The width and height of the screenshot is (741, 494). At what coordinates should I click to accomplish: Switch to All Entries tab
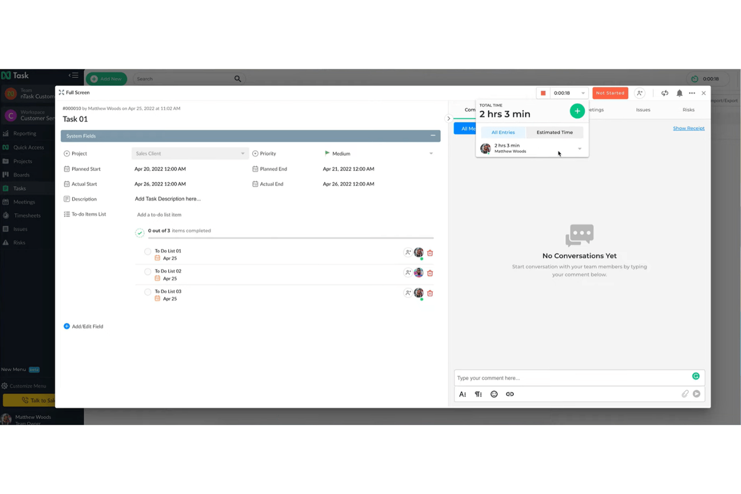pyautogui.click(x=503, y=133)
